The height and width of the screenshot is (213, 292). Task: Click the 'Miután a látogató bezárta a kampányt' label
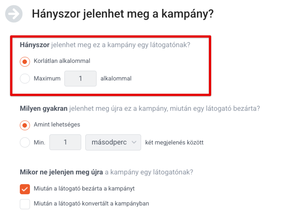pyautogui.click(x=84, y=189)
